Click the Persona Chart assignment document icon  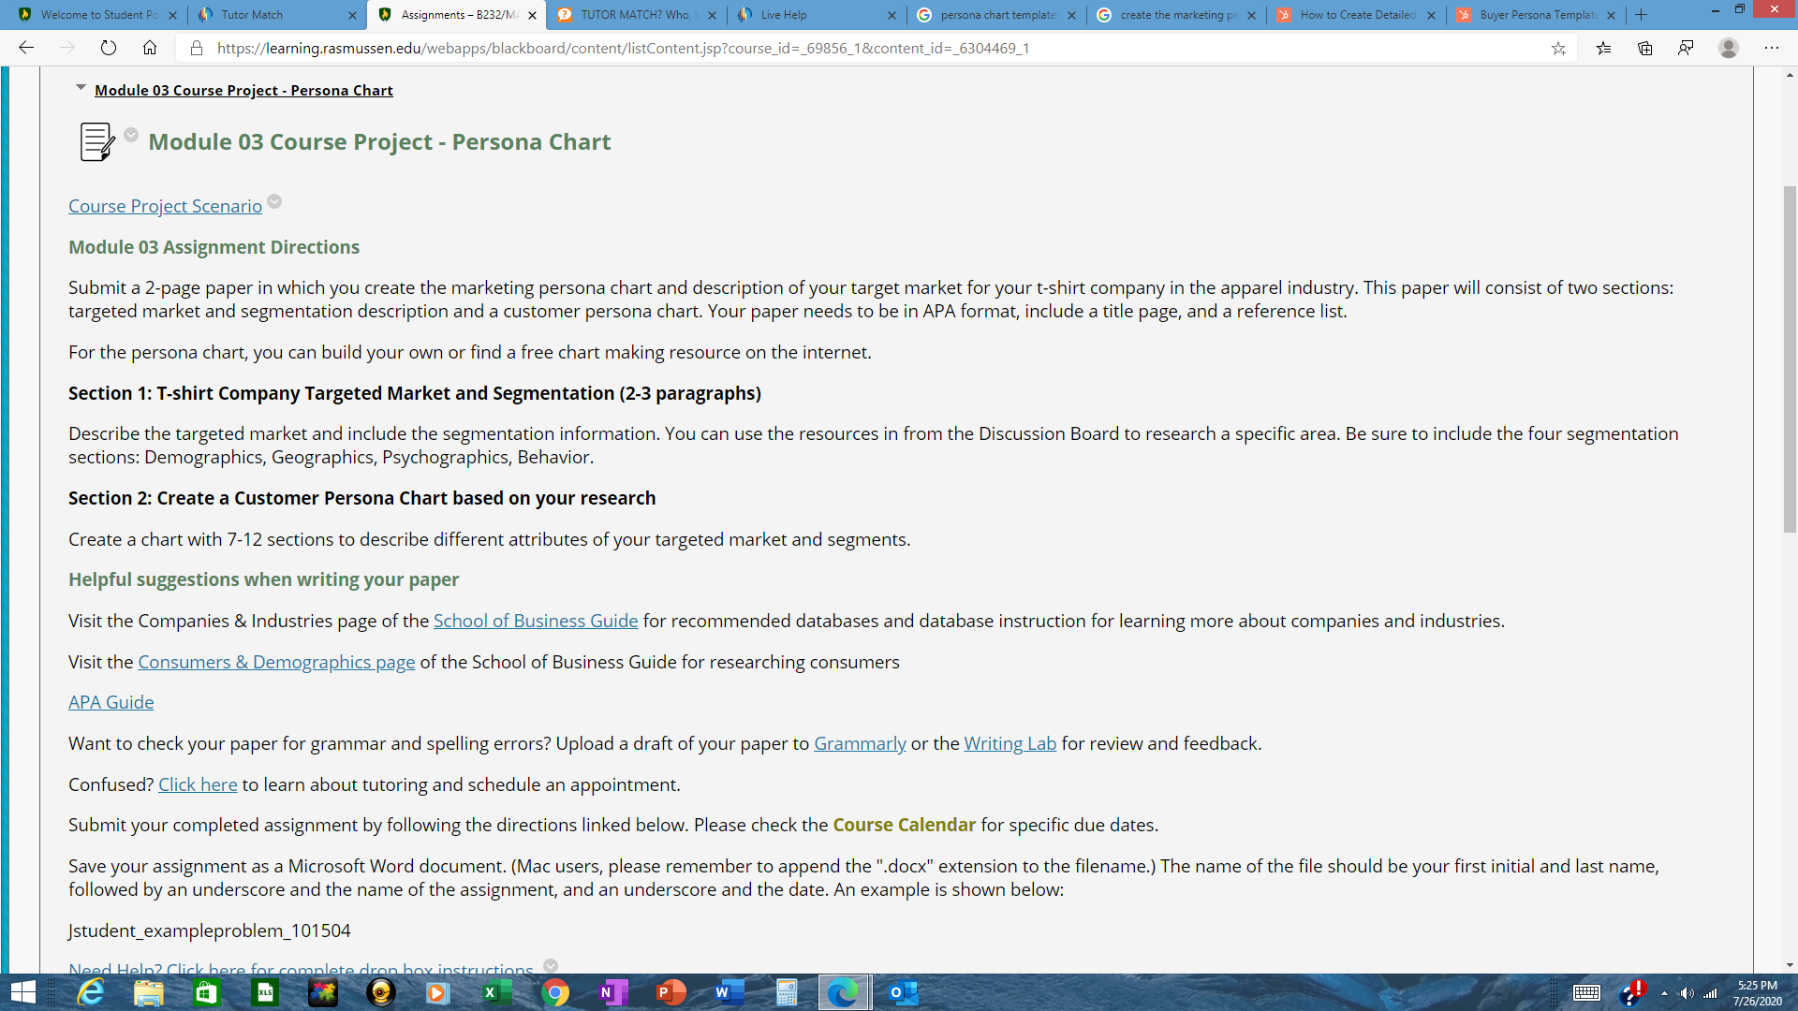tap(97, 142)
